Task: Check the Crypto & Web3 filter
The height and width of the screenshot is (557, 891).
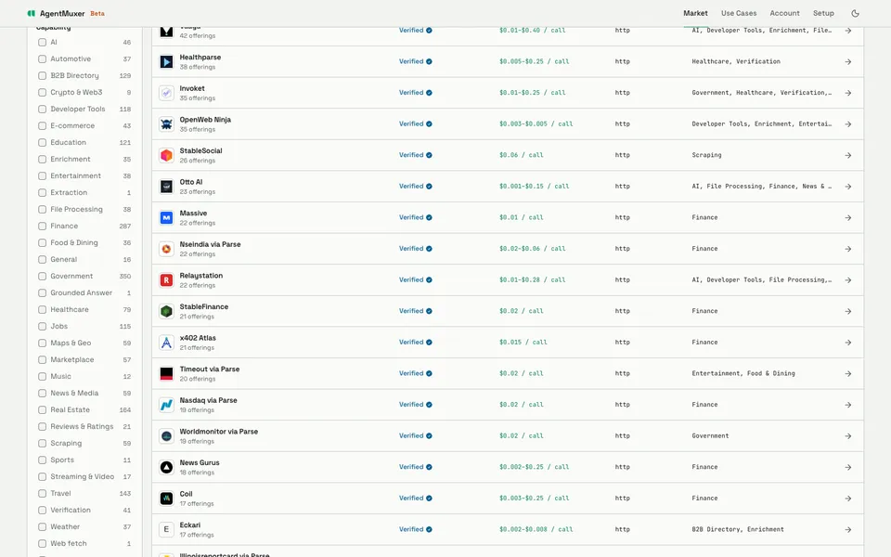Action: (x=42, y=92)
